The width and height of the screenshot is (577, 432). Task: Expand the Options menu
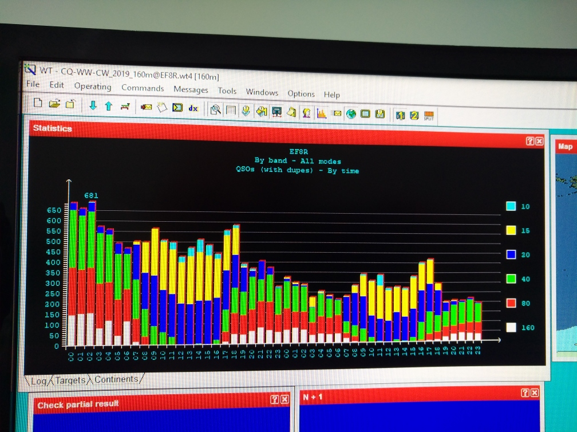click(301, 93)
